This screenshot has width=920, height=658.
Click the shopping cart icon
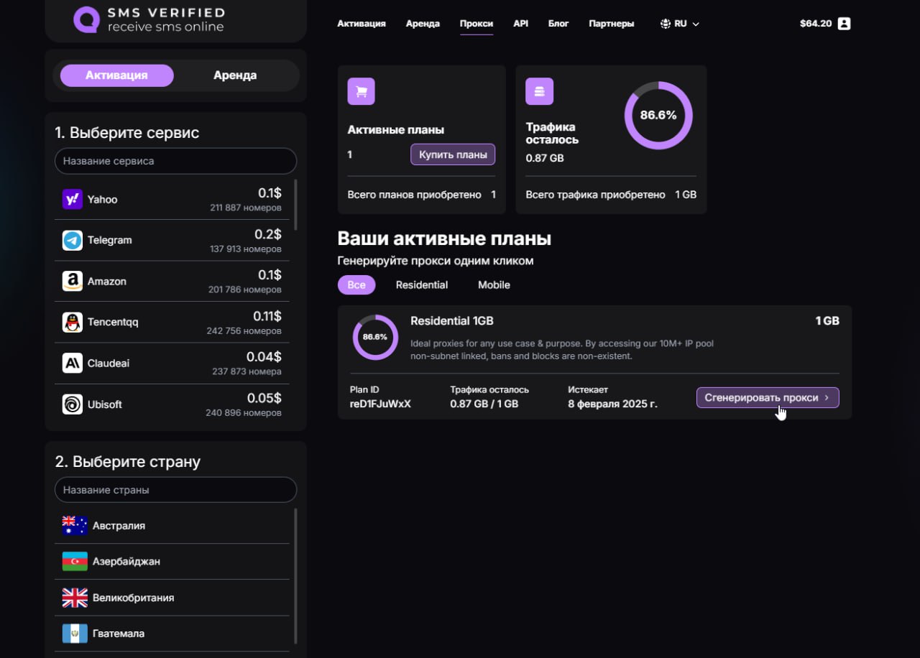(x=361, y=91)
